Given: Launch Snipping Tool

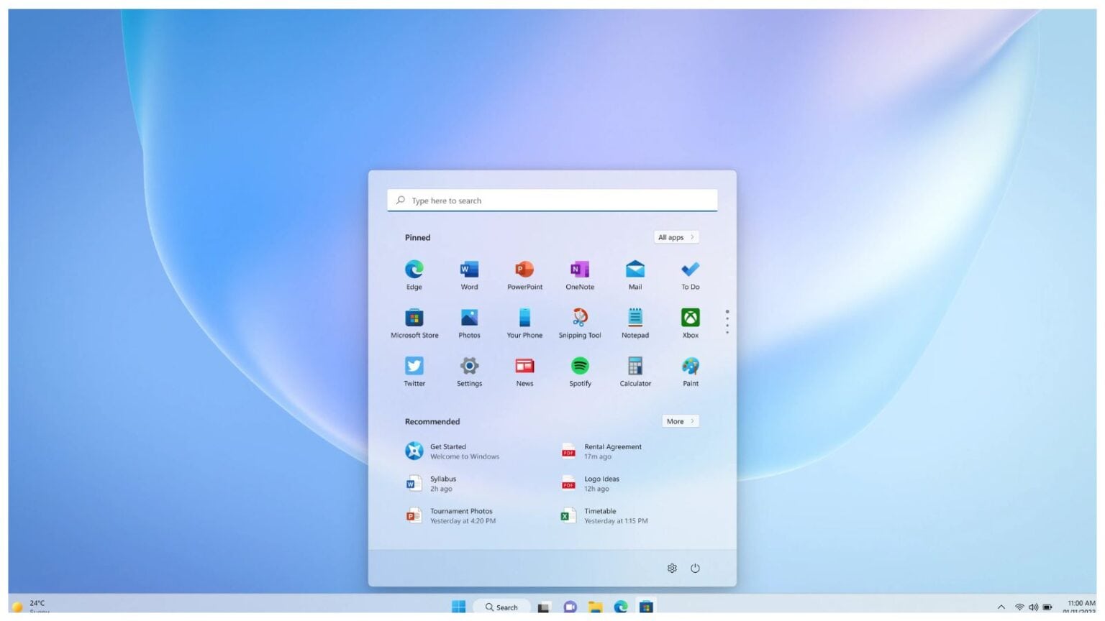Looking at the screenshot, I should point(580,323).
